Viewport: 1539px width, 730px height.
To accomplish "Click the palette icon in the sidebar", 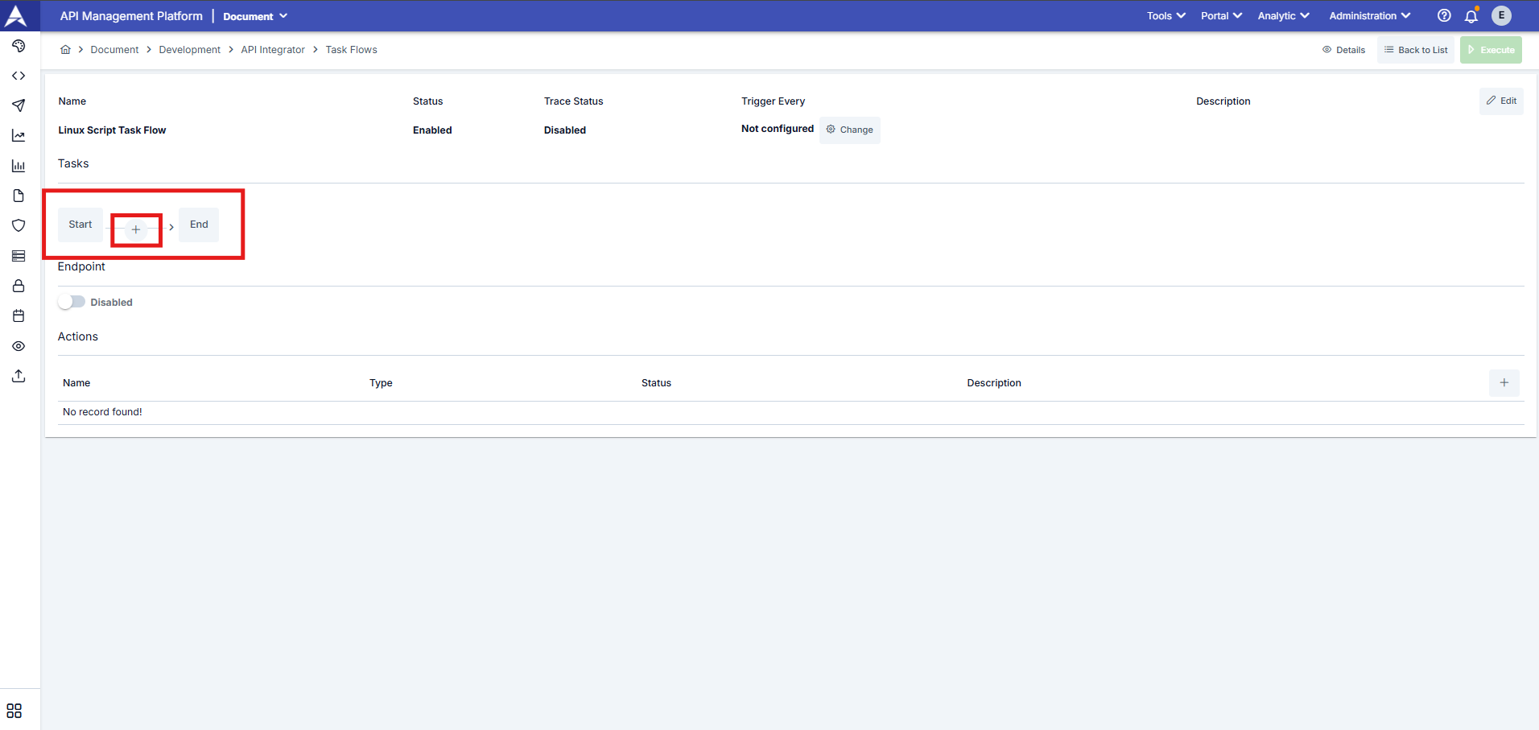I will pyautogui.click(x=19, y=46).
